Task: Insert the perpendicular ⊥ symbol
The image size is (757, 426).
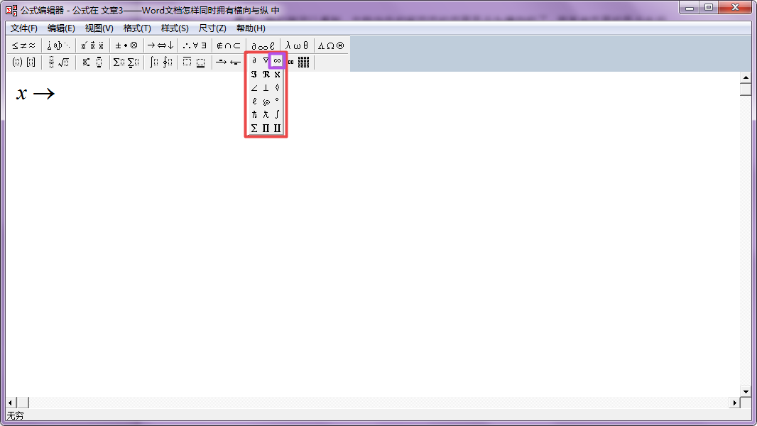Action: 266,88
